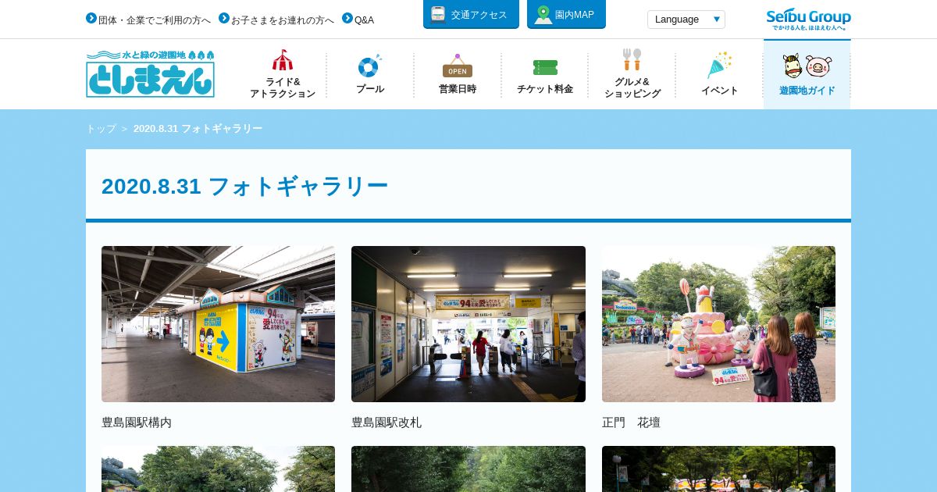This screenshot has height=492, width=937.
Task: Open お子さまをお連れの方へ link
Action: pyautogui.click(x=283, y=20)
